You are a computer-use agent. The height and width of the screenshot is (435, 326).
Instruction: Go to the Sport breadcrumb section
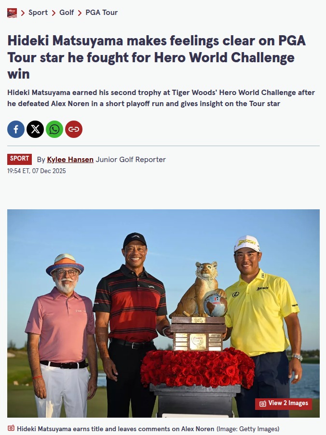[x=38, y=13]
